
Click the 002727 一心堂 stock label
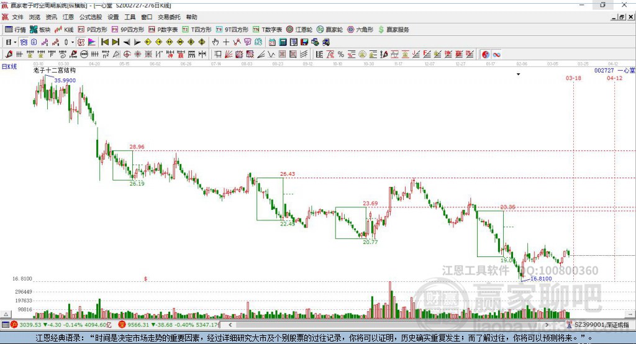[x=614, y=71]
